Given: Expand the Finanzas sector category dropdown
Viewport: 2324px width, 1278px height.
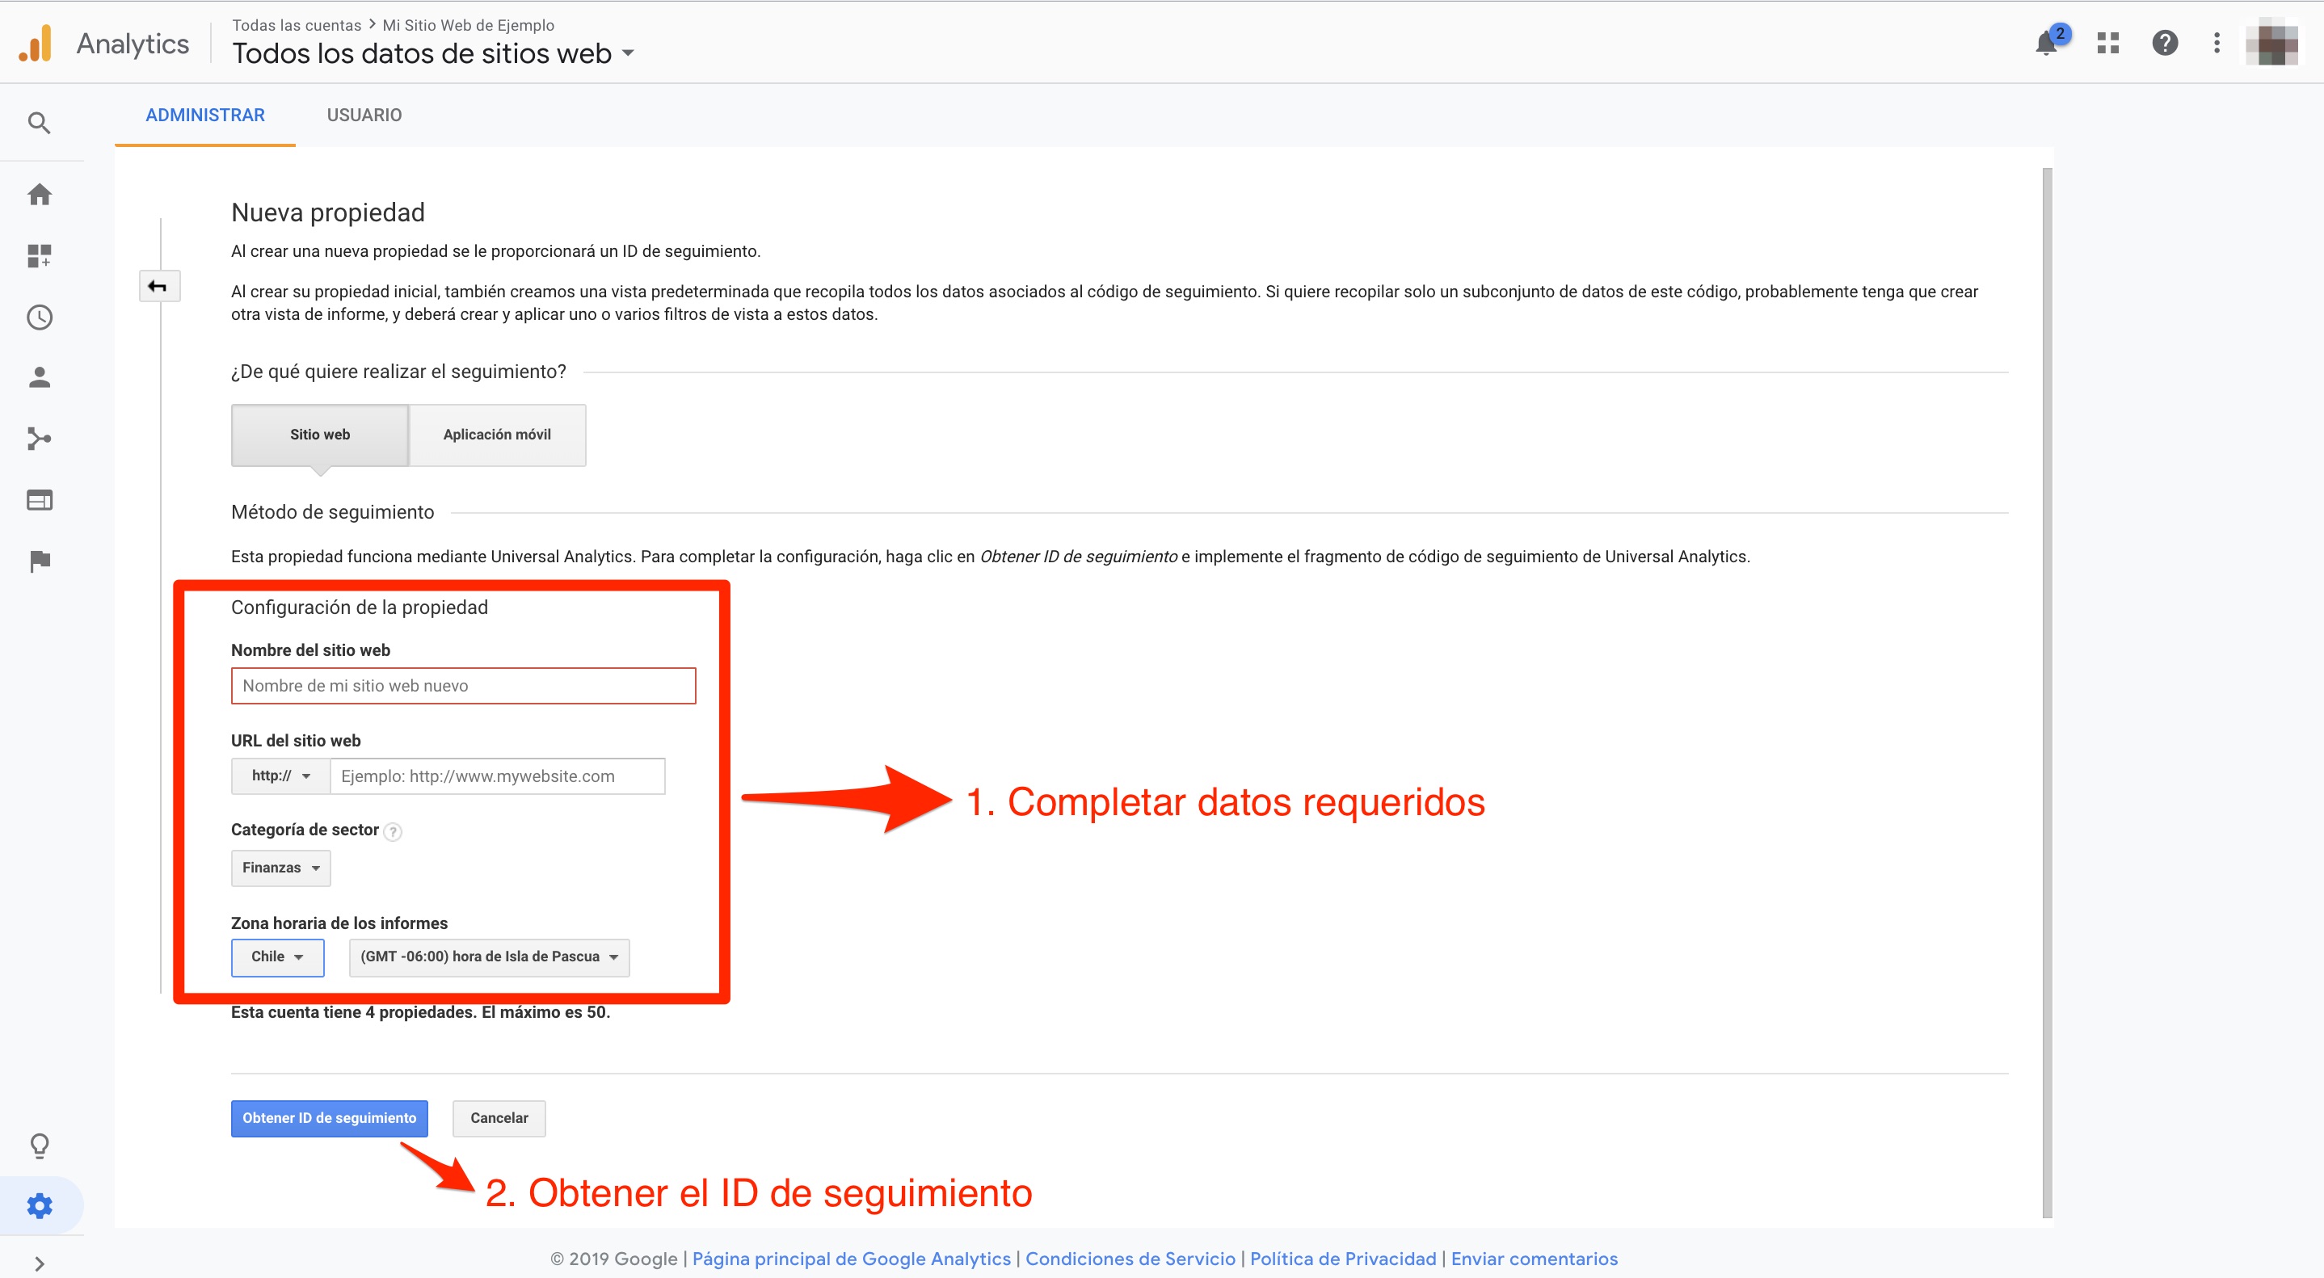Looking at the screenshot, I should tap(280, 868).
